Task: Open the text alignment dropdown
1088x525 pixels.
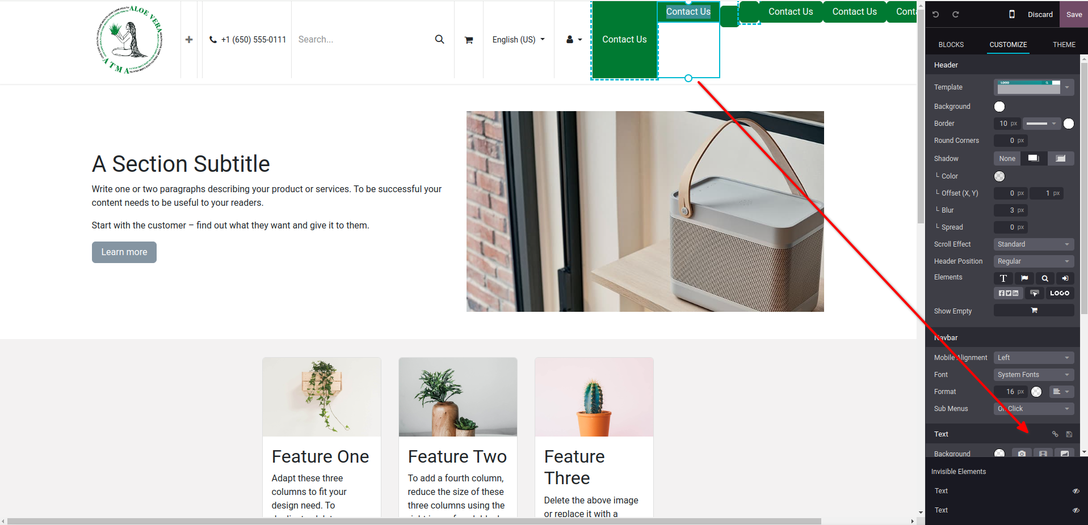Action: click(x=1060, y=392)
